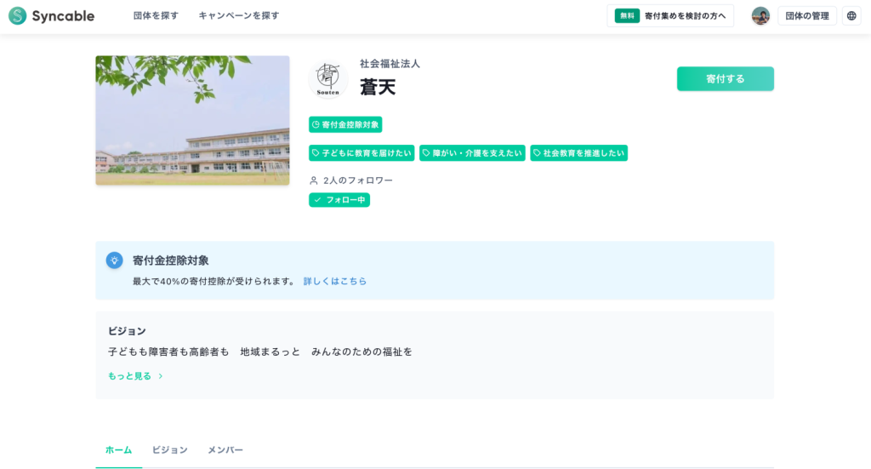This screenshot has height=469, width=871.
Task: Select the 障がい・介護を支えたい tag
Action: click(x=472, y=153)
